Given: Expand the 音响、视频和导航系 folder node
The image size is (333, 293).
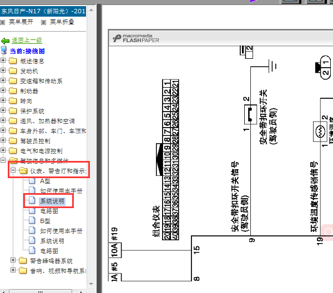Looking at the screenshot, I should [13, 270].
